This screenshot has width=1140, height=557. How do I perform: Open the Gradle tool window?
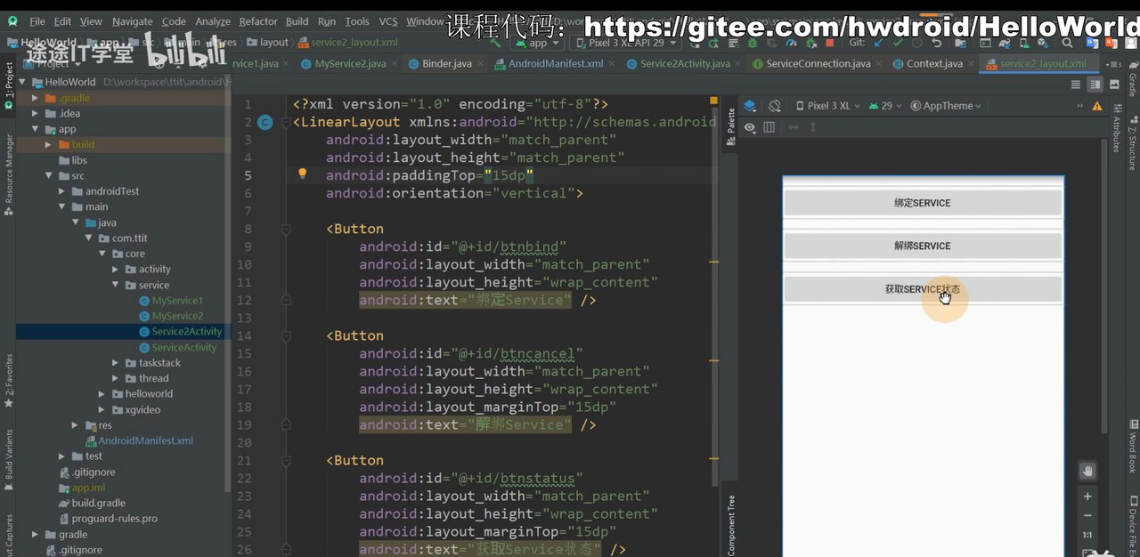(x=1133, y=80)
